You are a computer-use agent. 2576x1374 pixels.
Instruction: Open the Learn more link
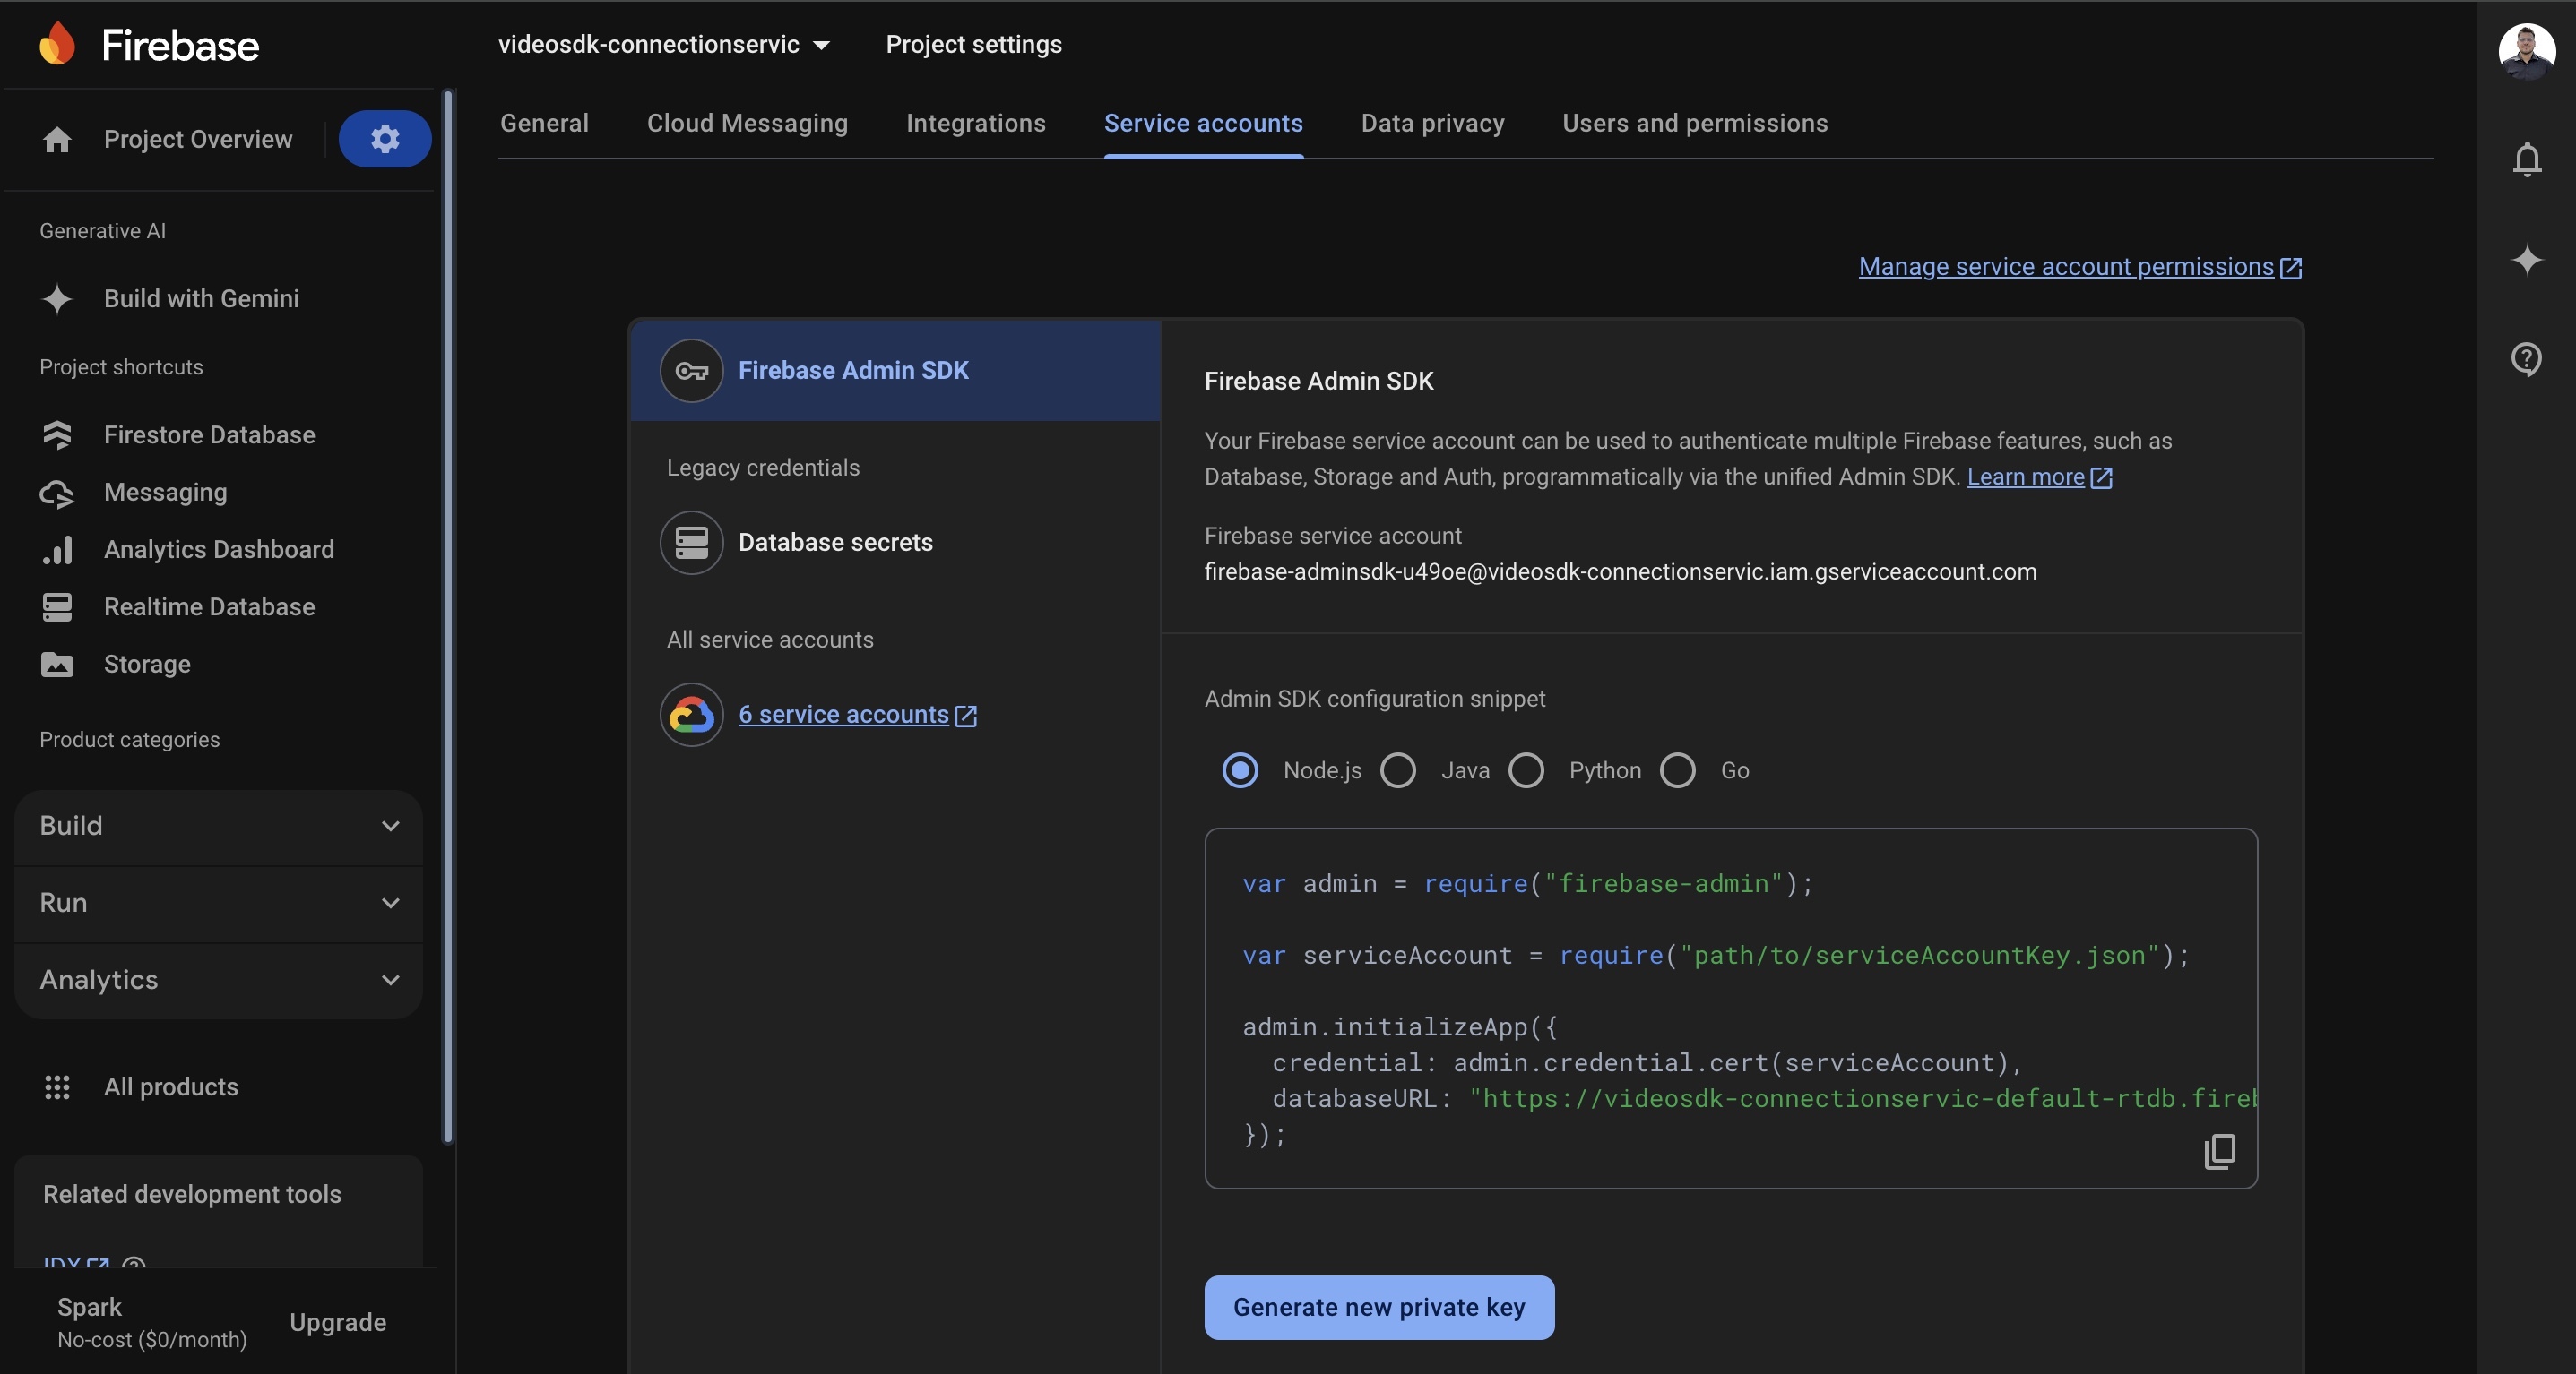coord(2025,477)
